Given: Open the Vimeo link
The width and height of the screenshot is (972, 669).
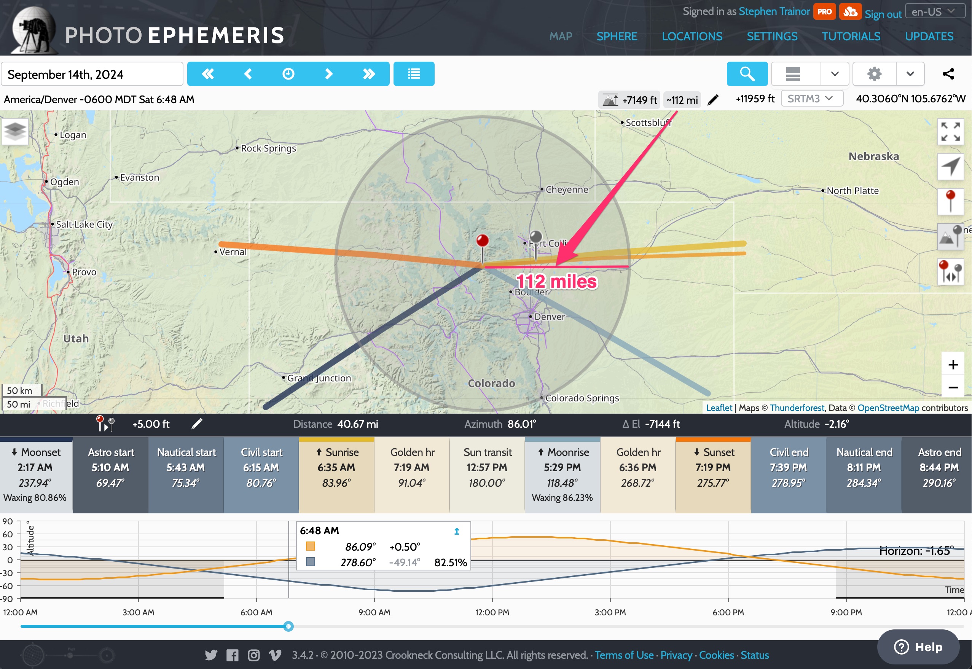Looking at the screenshot, I should pos(275,655).
